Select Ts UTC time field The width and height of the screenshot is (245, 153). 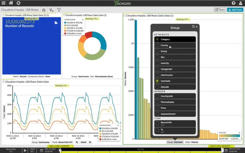click(x=175, y=131)
